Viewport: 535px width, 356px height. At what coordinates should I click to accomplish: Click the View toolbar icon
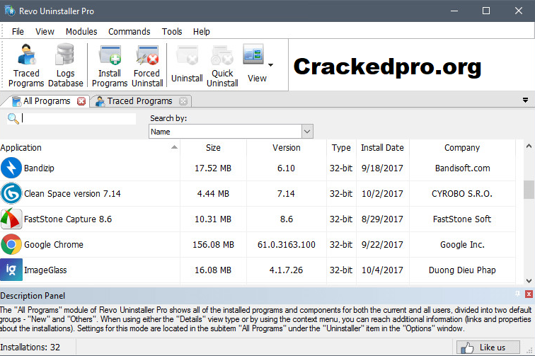(x=253, y=55)
